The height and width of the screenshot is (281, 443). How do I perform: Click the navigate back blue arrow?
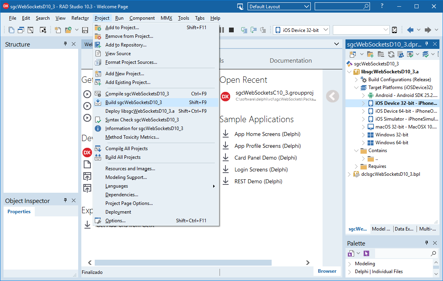coord(410,30)
